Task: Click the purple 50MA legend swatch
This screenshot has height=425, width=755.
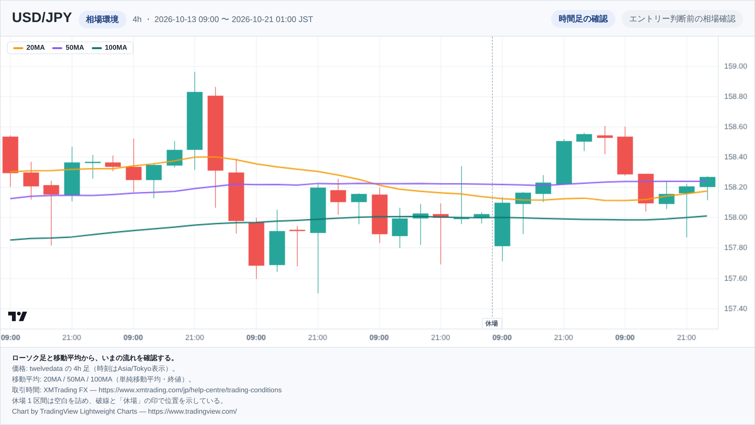Action: [57, 48]
